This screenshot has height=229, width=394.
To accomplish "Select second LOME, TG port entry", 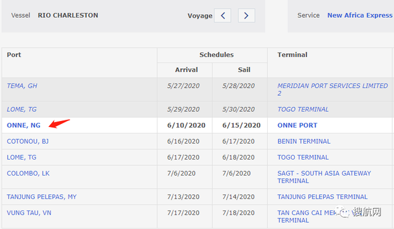I will click(x=22, y=157).
